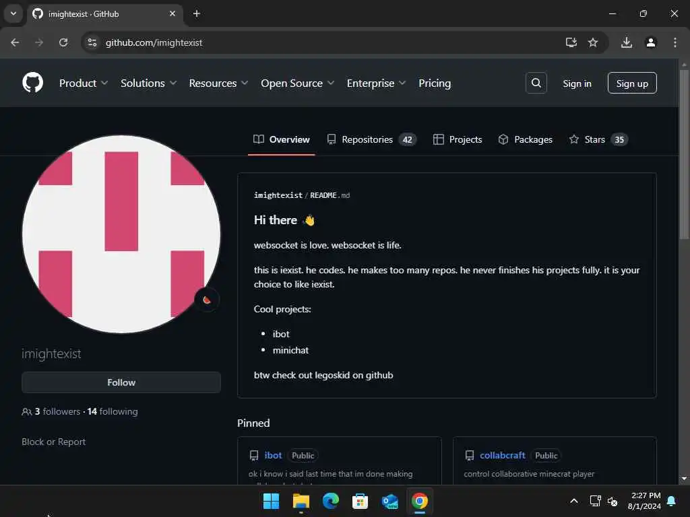Click the Sign in link
The height and width of the screenshot is (517, 690).
click(577, 83)
